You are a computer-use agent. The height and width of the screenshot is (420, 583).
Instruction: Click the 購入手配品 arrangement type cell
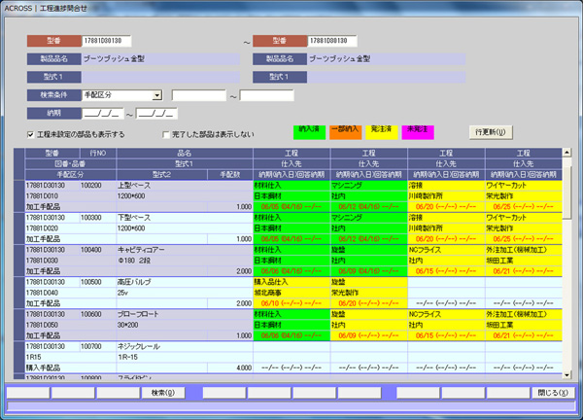pos(71,367)
